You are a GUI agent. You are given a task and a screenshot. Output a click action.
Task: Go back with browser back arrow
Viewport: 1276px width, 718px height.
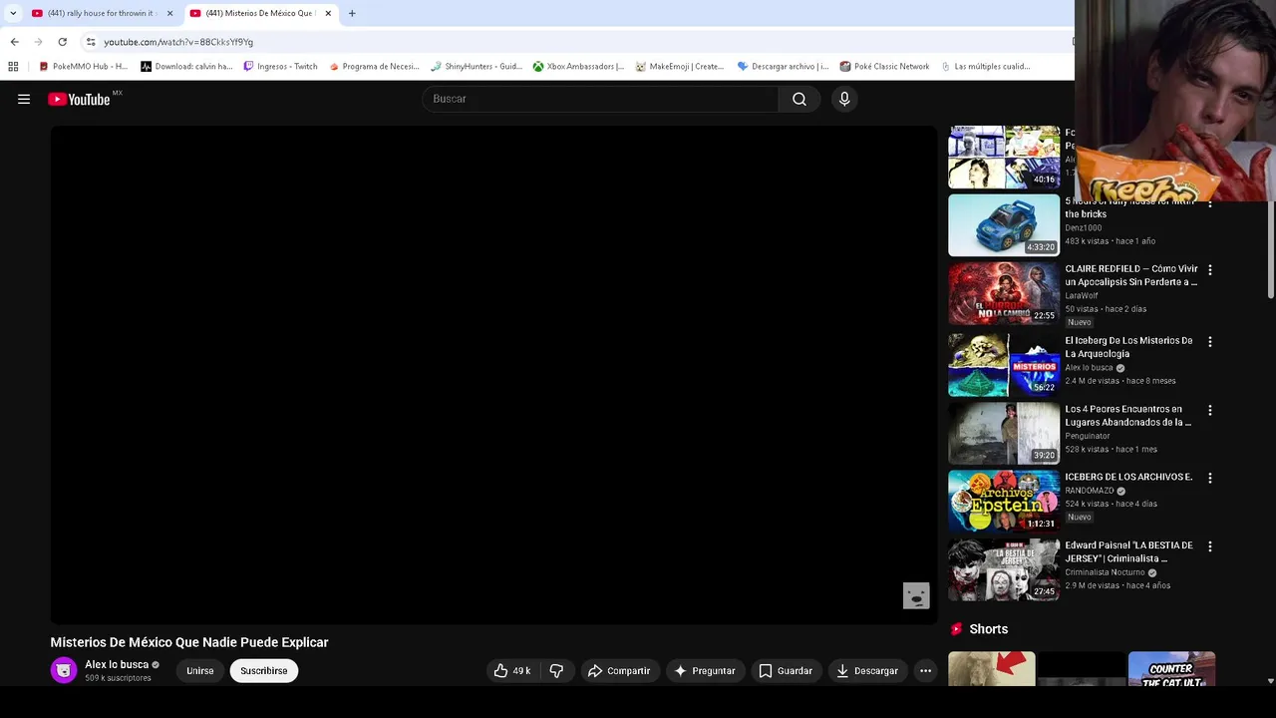pos(14,42)
